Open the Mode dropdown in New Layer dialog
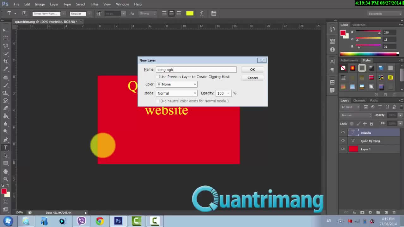 (x=176, y=93)
